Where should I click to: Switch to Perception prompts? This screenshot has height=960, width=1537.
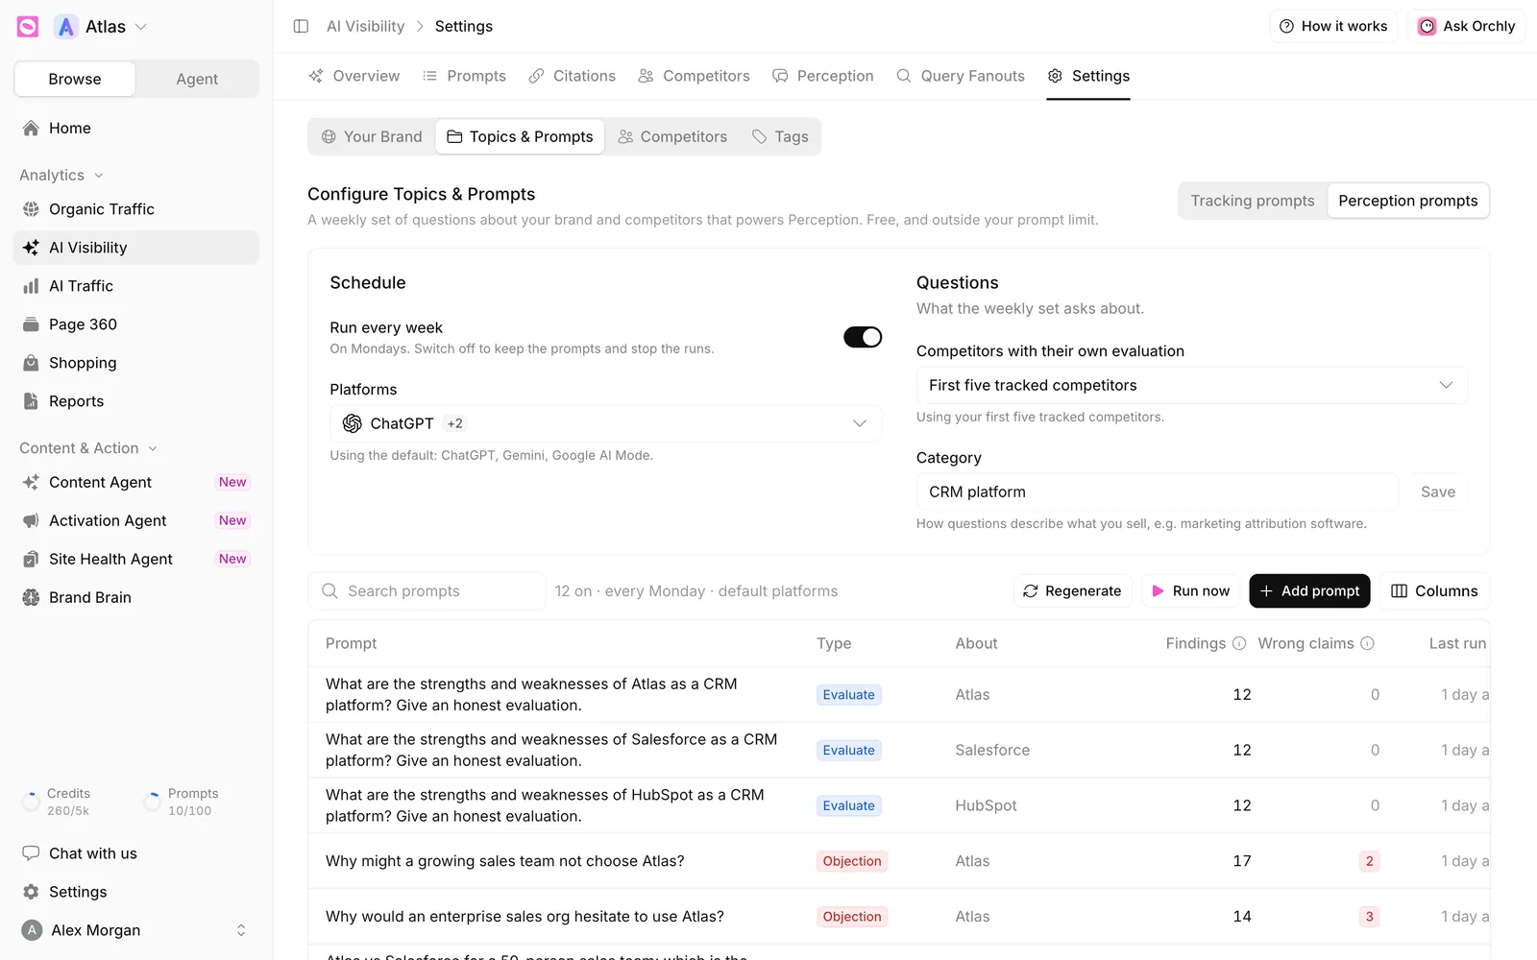coord(1408,201)
